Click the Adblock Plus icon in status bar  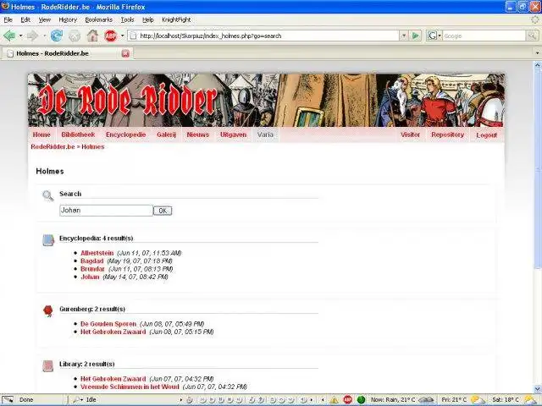pos(348,400)
